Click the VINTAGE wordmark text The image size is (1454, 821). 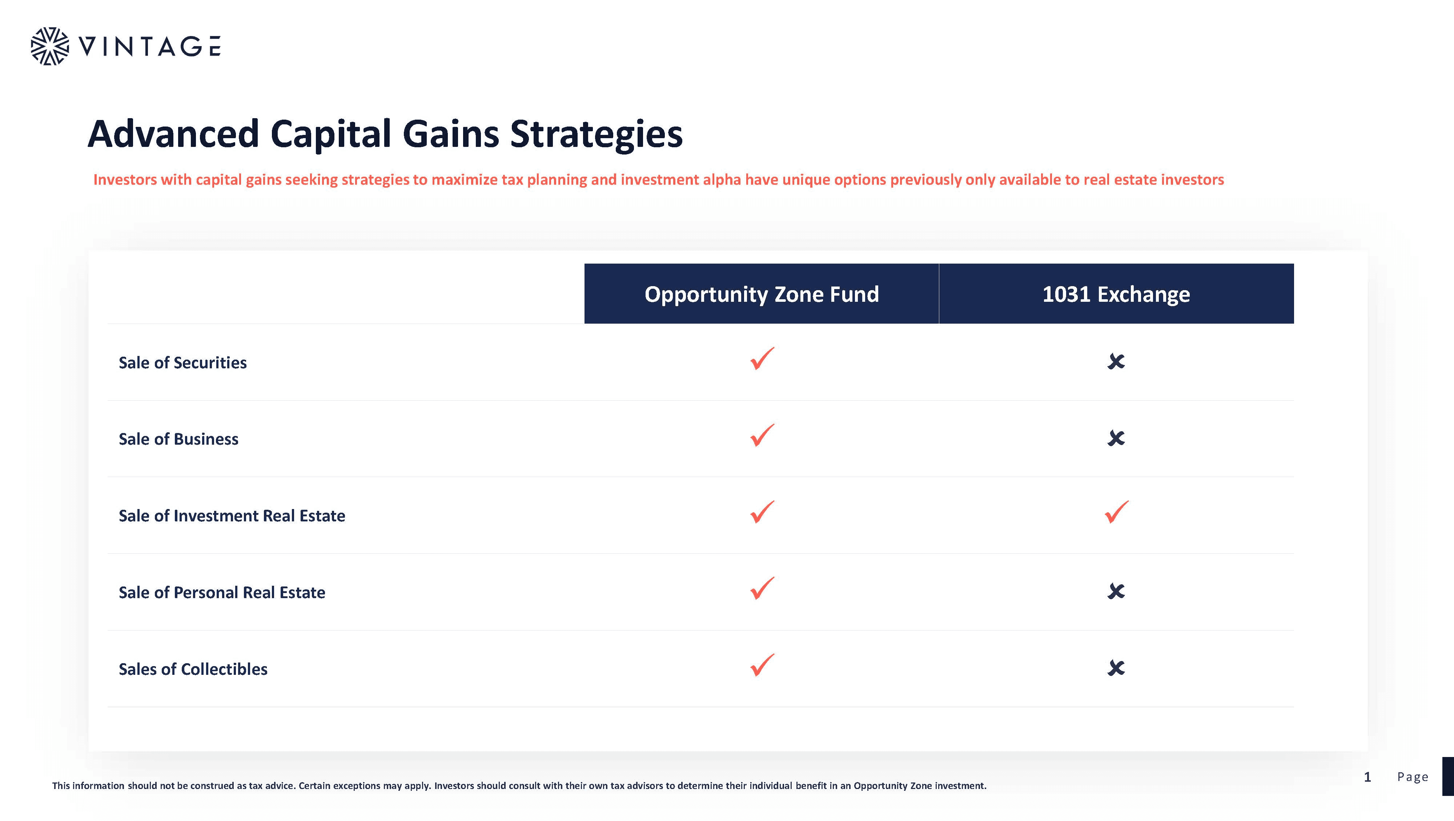click(150, 46)
